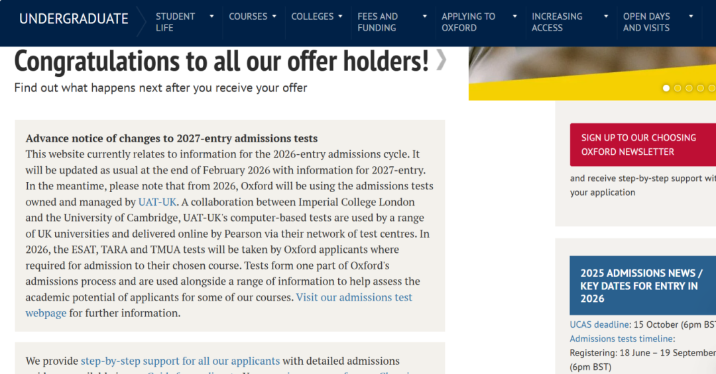This screenshot has height=374, width=716.
Task: Expand the Fees and Funding dropdown arrow
Action: click(425, 17)
